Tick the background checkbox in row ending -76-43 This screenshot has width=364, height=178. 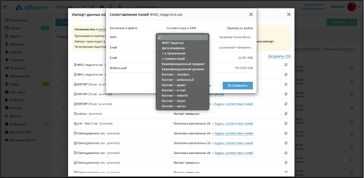64,69
